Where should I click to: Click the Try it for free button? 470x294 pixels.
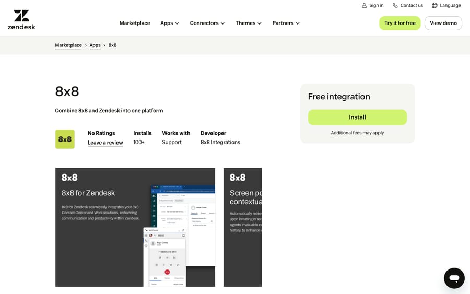[400, 23]
